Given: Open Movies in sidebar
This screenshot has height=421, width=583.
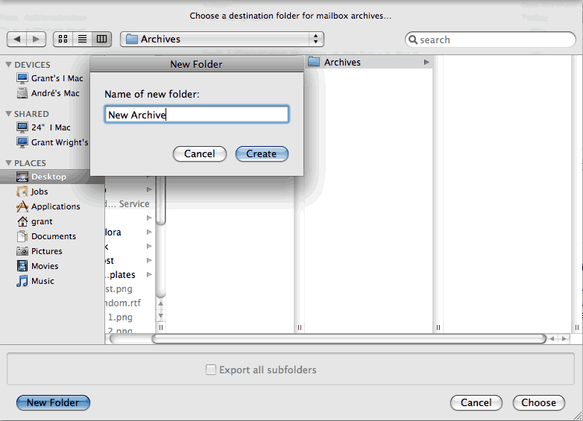Looking at the screenshot, I should point(37,266).
